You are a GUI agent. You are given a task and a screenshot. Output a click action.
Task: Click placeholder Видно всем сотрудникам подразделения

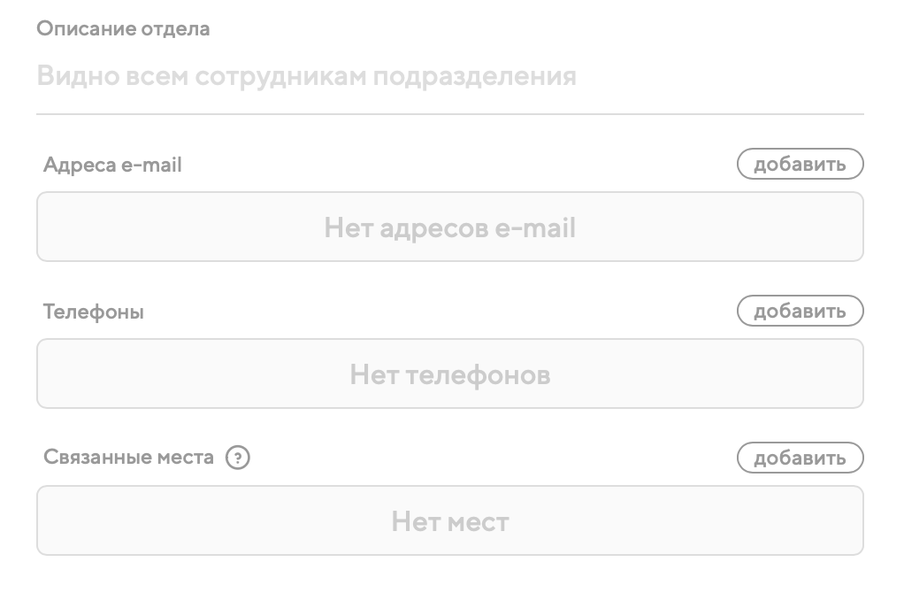point(306,76)
